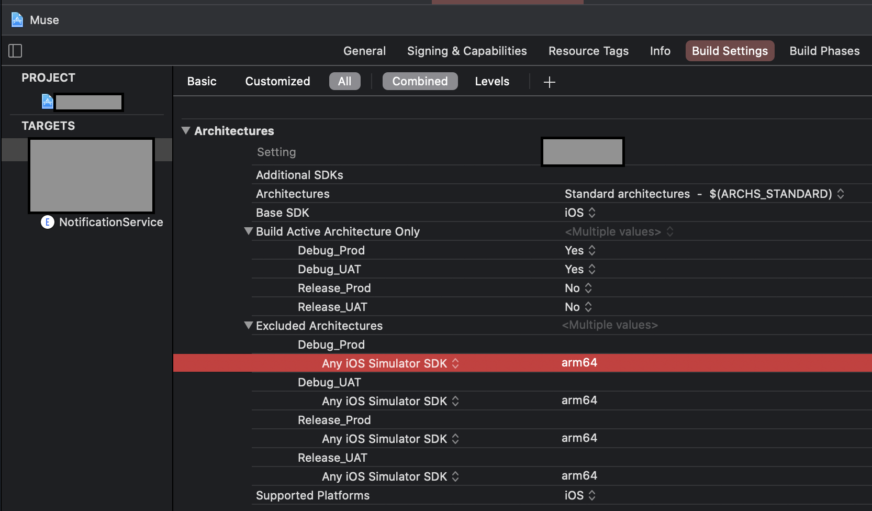Select the Customized settings filter
This screenshot has width=872, height=511.
[x=277, y=81]
